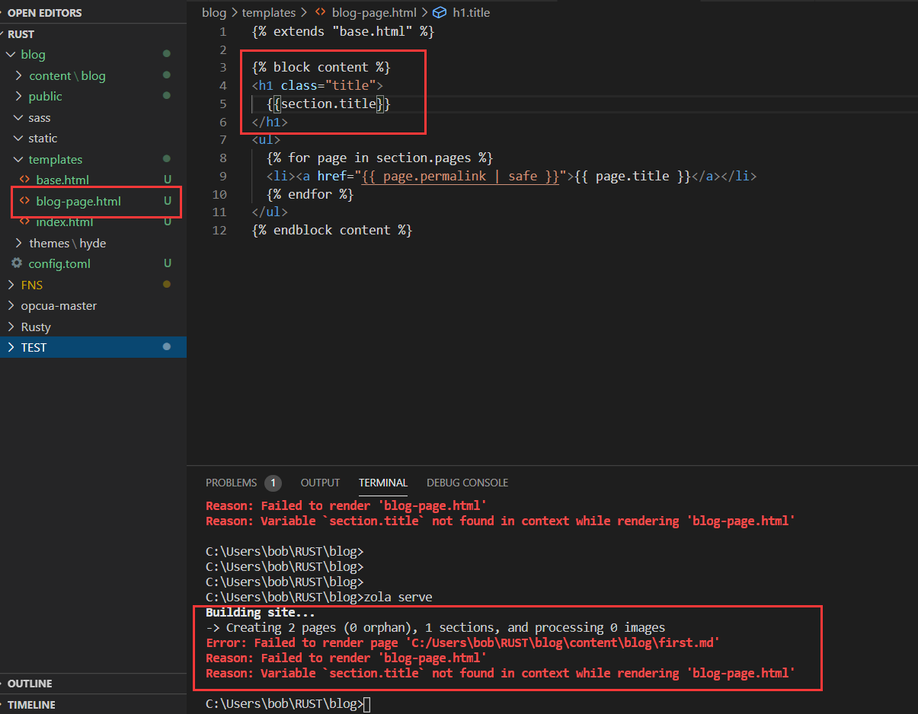Open the DEBUG CONSOLE tab
This screenshot has width=918, height=714.
[x=467, y=483]
